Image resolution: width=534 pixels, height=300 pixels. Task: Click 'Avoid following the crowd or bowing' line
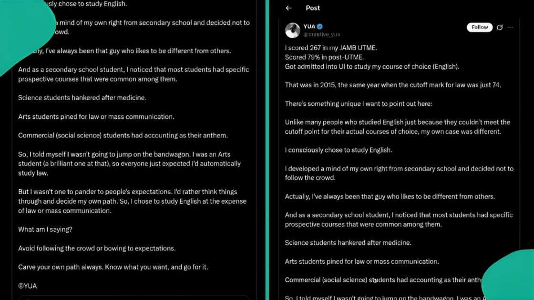[x=97, y=248]
